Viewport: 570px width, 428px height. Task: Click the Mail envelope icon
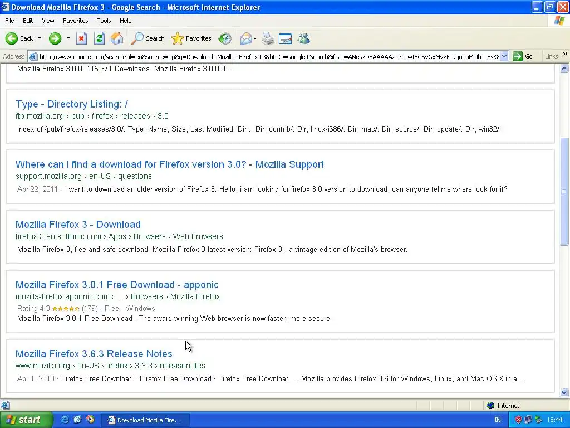245,38
